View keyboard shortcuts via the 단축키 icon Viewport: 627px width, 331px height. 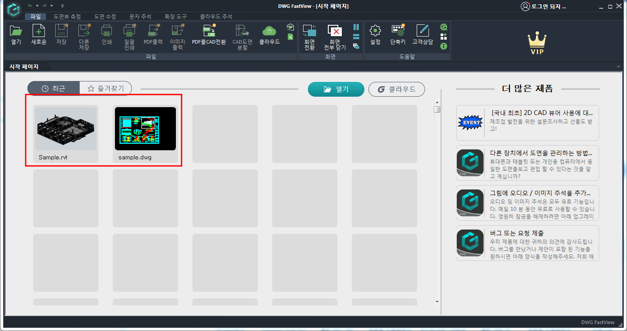tap(398, 35)
